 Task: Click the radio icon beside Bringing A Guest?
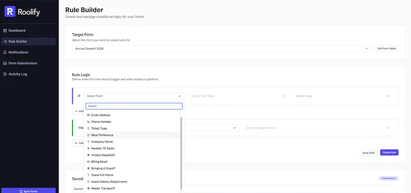88,168
